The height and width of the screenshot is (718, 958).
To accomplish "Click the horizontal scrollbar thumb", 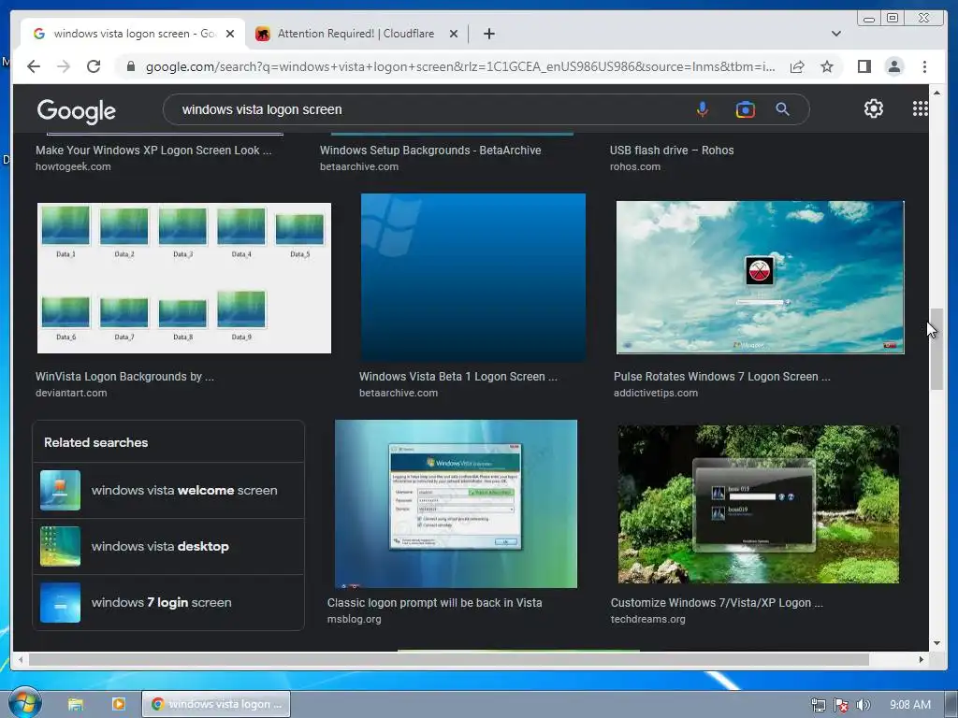I will tap(449, 659).
